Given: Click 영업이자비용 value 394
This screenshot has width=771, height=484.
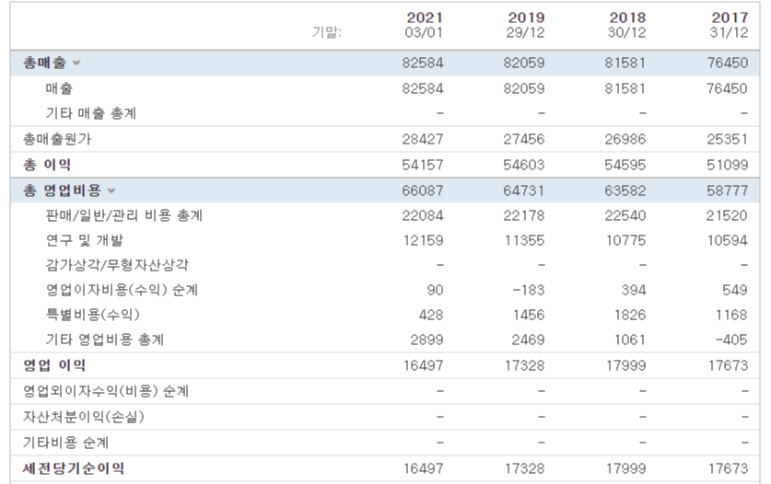Looking at the screenshot, I should pyautogui.click(x=634, y=290).
